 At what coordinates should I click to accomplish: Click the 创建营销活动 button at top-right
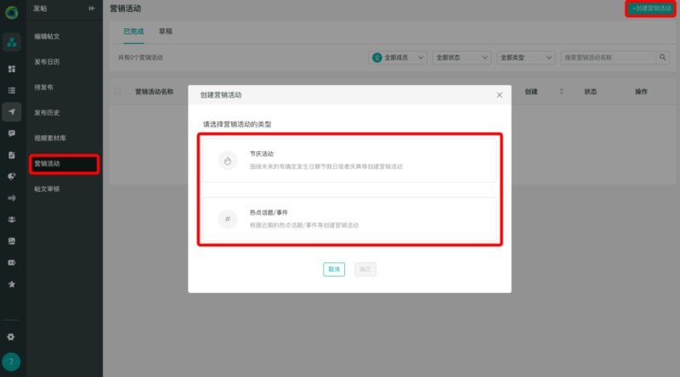[652, 8]
